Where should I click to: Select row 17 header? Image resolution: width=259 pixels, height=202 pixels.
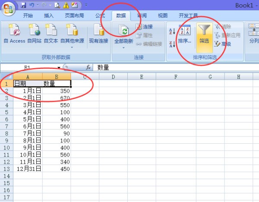click(x=6, y=197)
